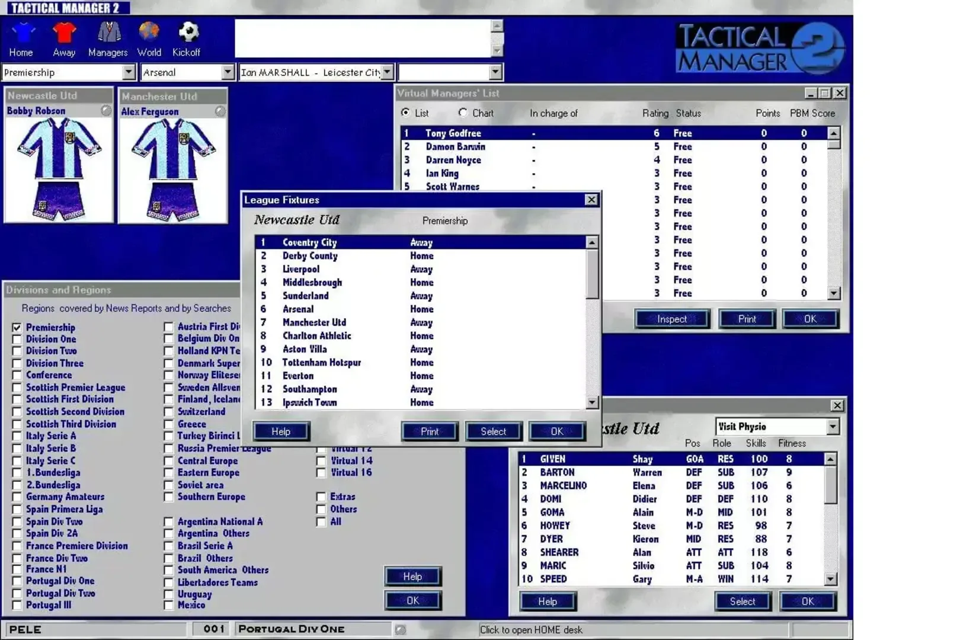The width and height of the screenshot is (960, 640).
Task: Click round icon beside Bobby Robson
Action: tap(106, 111)
